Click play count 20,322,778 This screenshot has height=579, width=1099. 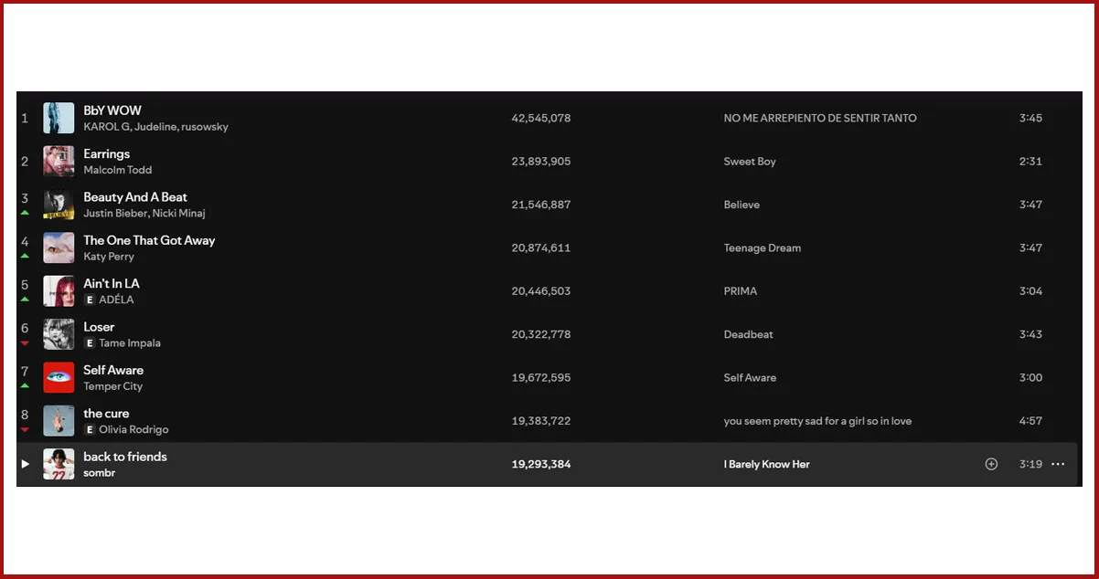(x=541, y=334)
